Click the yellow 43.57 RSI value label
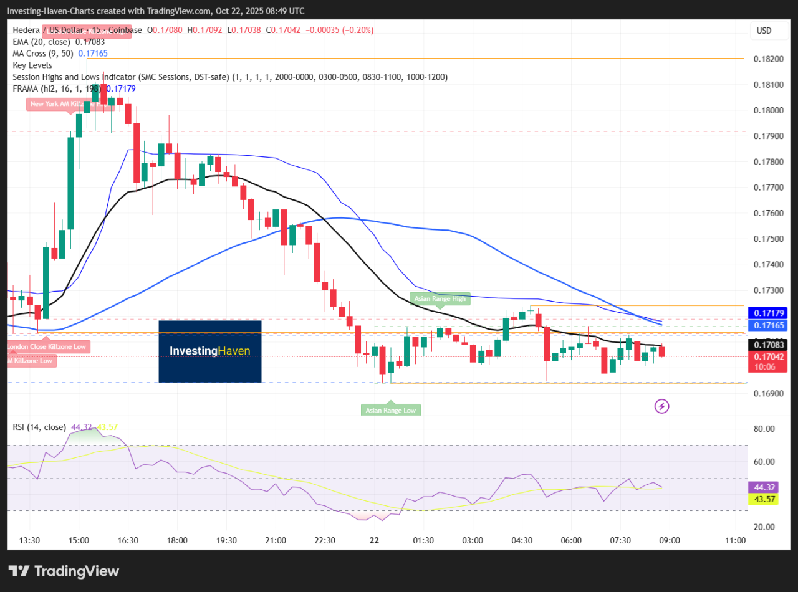Image resolution: width=798 pixels, height=592 pixels. pyautogui.click(x=764, y=499)
